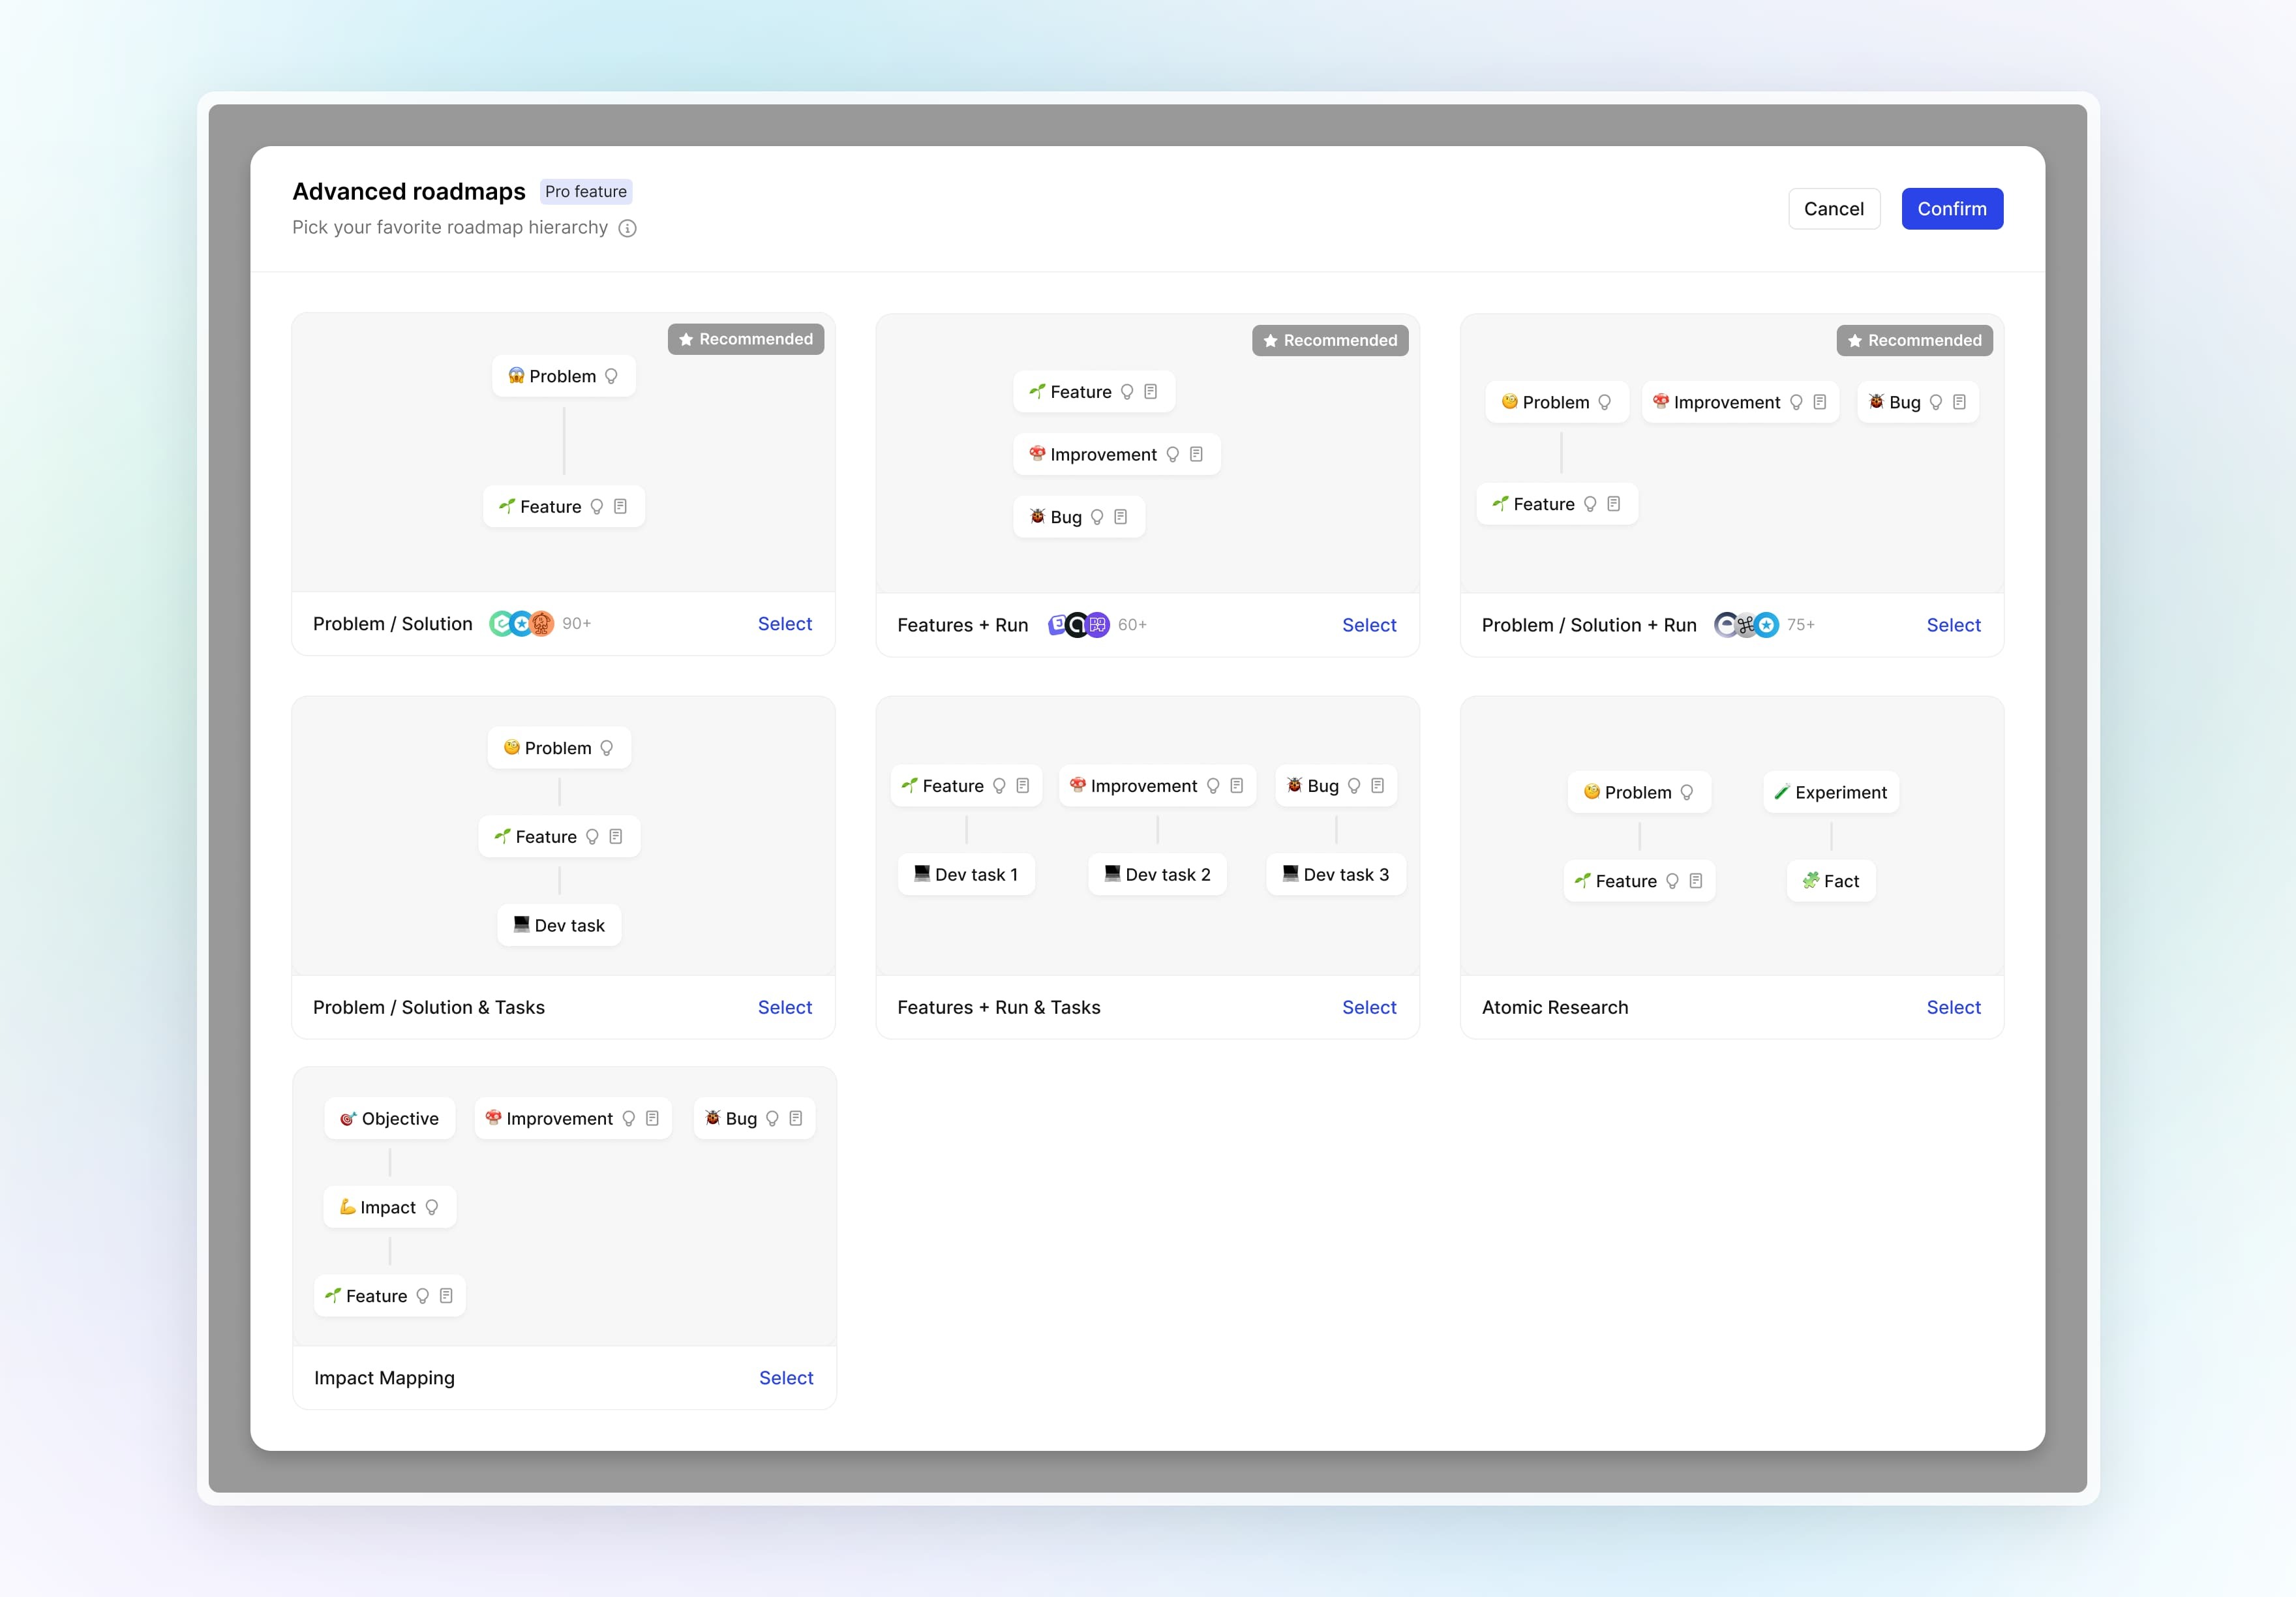The width and height of the screenshot is (2296, 1597).
Task: Click lightbulb icon on Problem chip in Problem / Solution card
Action: tap(611, 376)
